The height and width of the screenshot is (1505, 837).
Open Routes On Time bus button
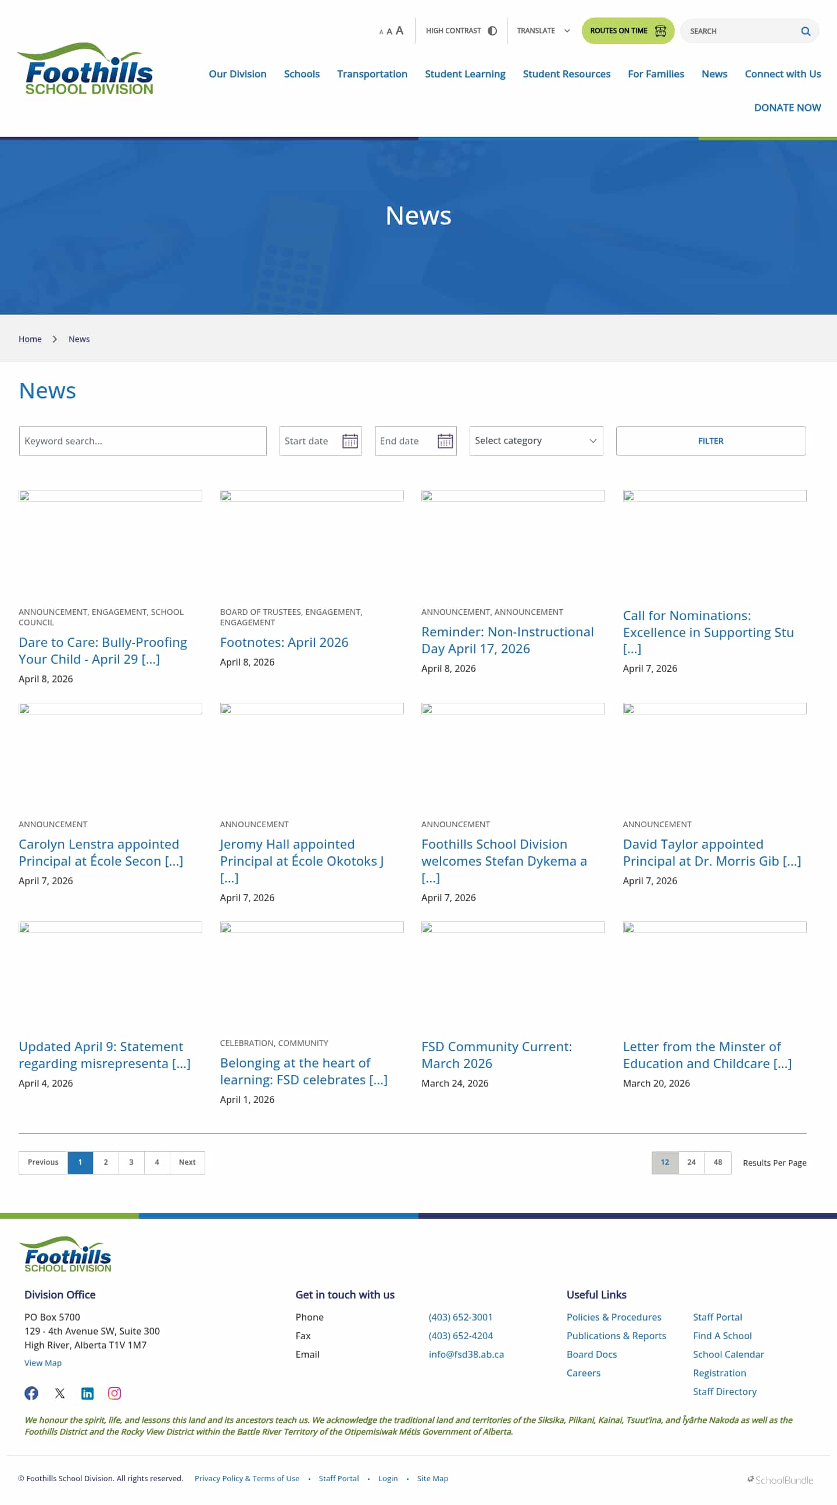(x=627, y=30)
